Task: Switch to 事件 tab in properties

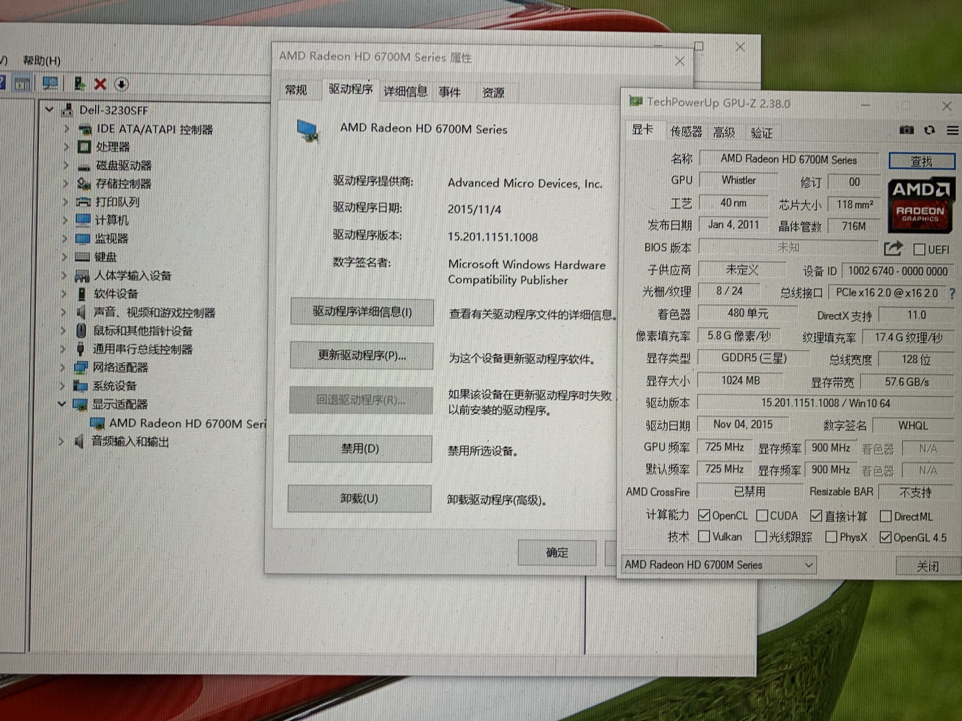Action: 450,92
